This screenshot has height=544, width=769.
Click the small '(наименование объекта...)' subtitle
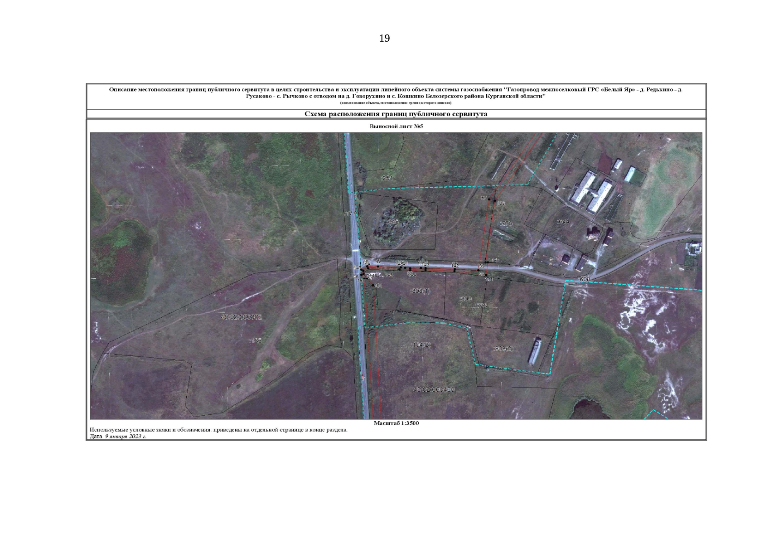click(x=396, y=103)
